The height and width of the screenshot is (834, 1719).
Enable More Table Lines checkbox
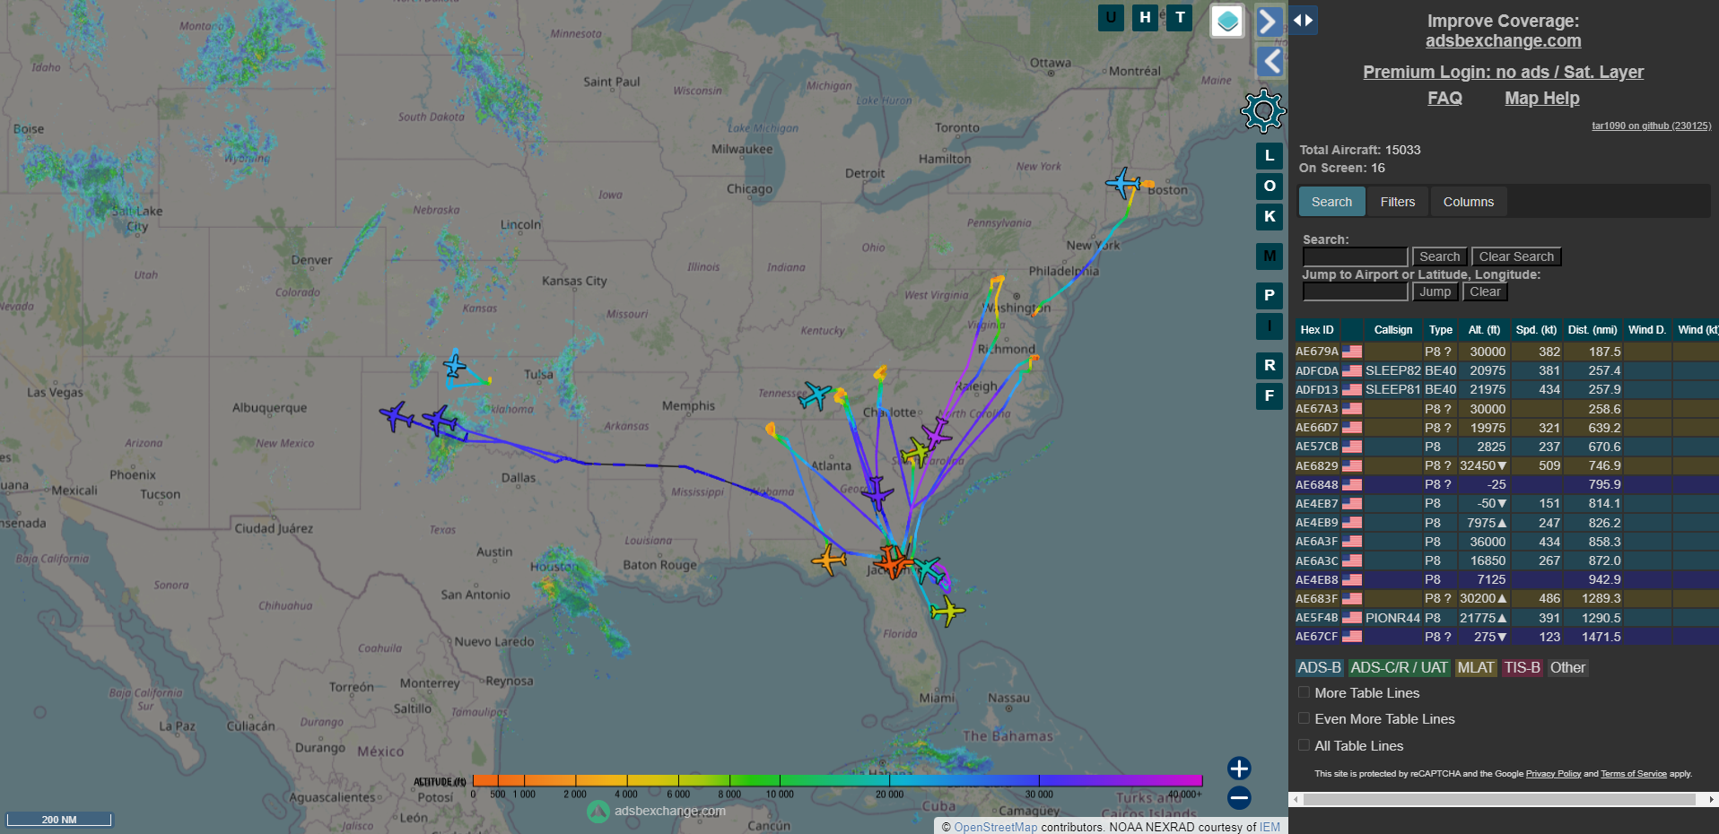1304,692
